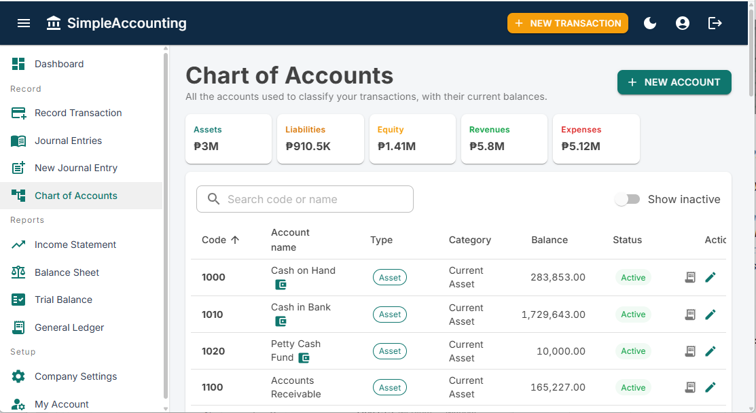Edit the Cash on Hand account
Screen dimensions: 756x413
[710, 277]
